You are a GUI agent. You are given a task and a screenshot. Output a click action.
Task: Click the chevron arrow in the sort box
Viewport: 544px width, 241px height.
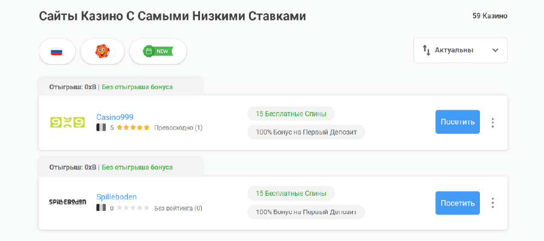(495, 51)
